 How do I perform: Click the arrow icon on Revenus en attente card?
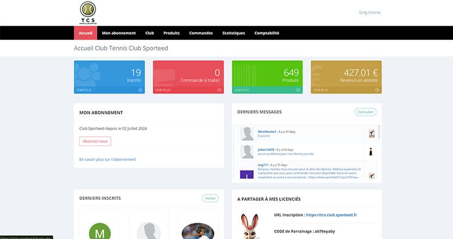point(377,90)
